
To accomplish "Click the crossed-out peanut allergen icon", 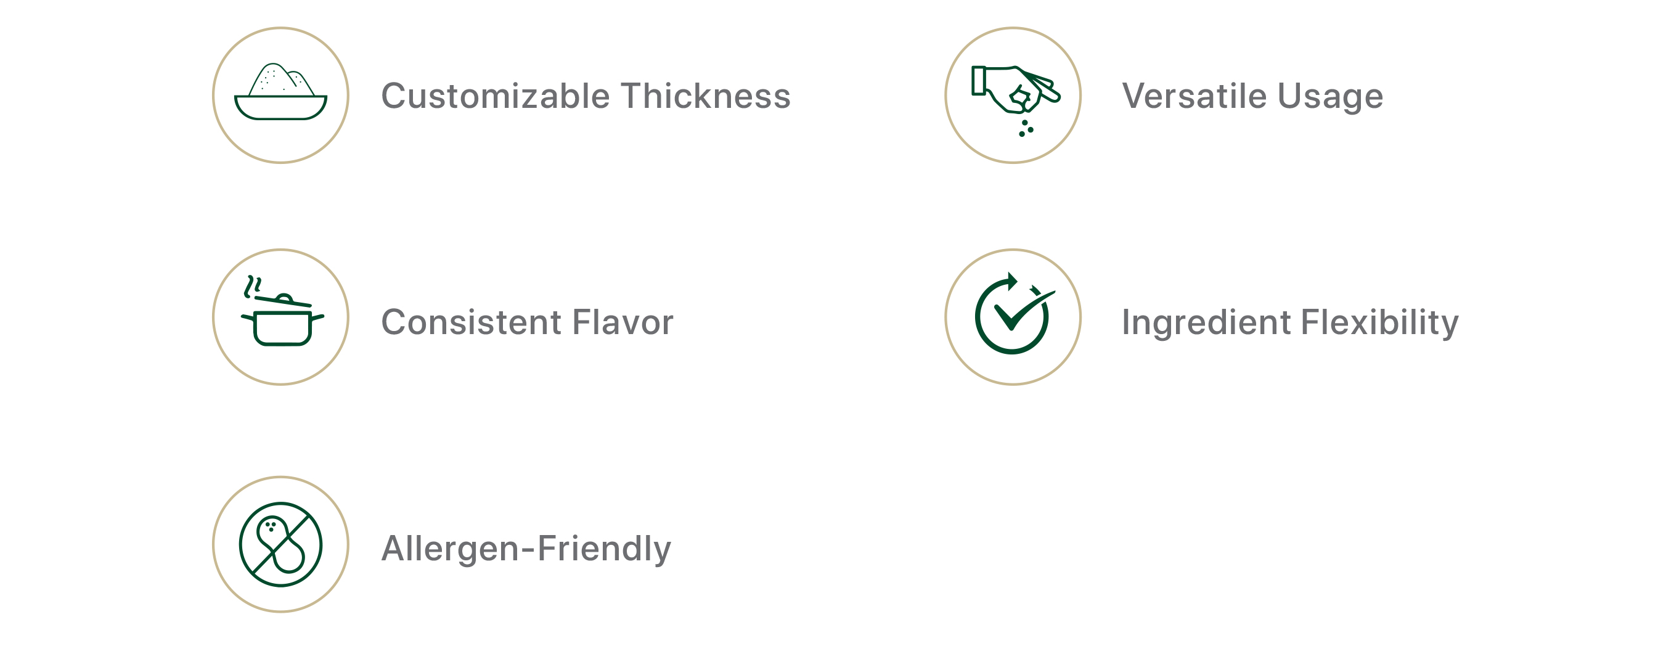I will point(280,544).
